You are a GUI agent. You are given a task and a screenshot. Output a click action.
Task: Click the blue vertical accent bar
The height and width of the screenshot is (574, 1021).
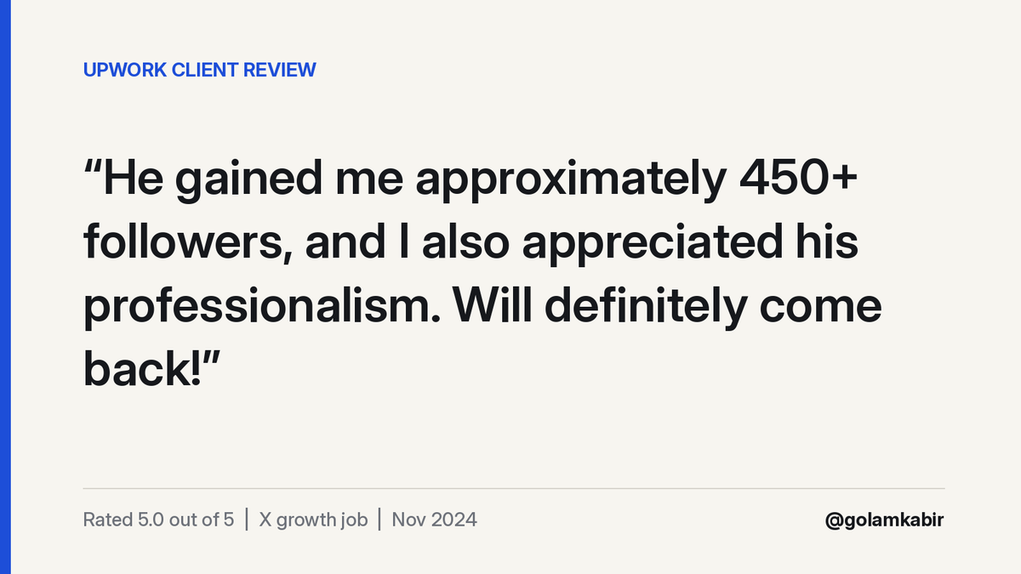5,287
